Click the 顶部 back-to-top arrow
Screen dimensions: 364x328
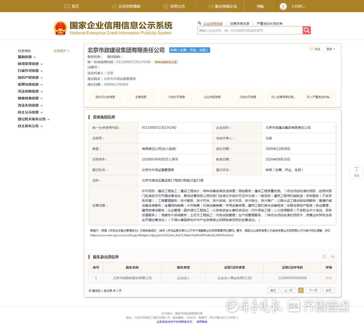coord(356,172)
